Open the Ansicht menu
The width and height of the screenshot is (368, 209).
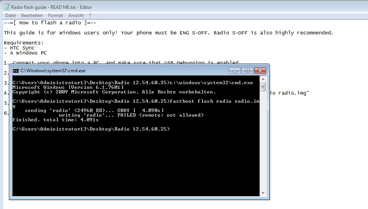[x=76, y=15]
